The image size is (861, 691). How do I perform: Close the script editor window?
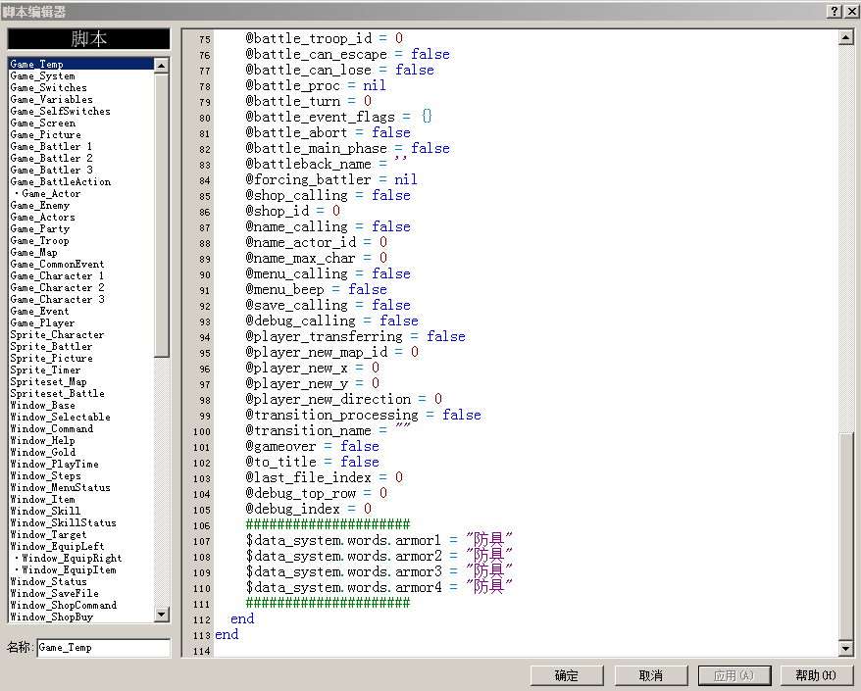pyautogui.click(x=851, y=11)
